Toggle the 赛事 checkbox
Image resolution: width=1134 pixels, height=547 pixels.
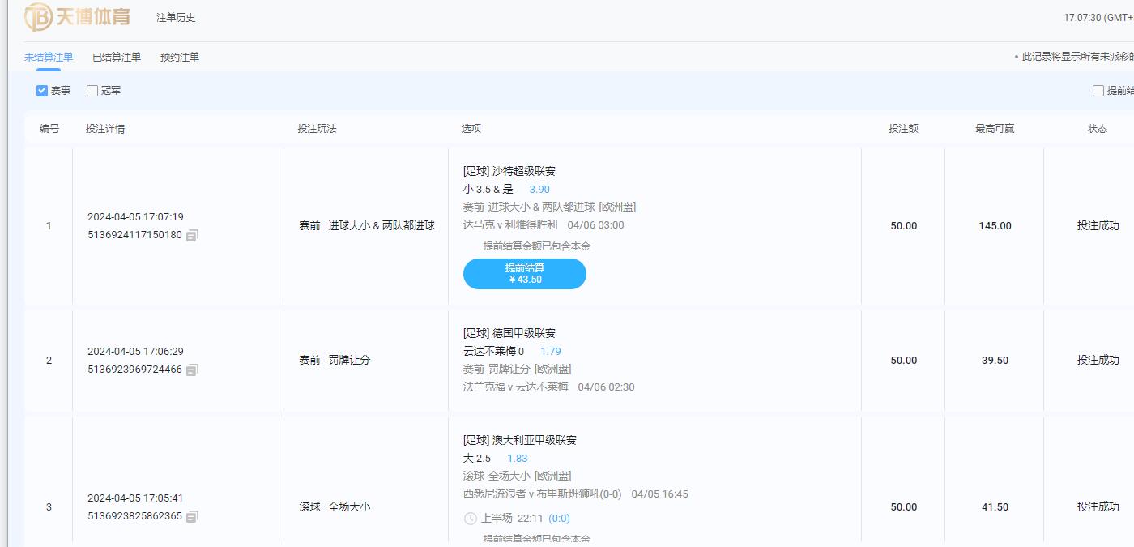[42, 91]
